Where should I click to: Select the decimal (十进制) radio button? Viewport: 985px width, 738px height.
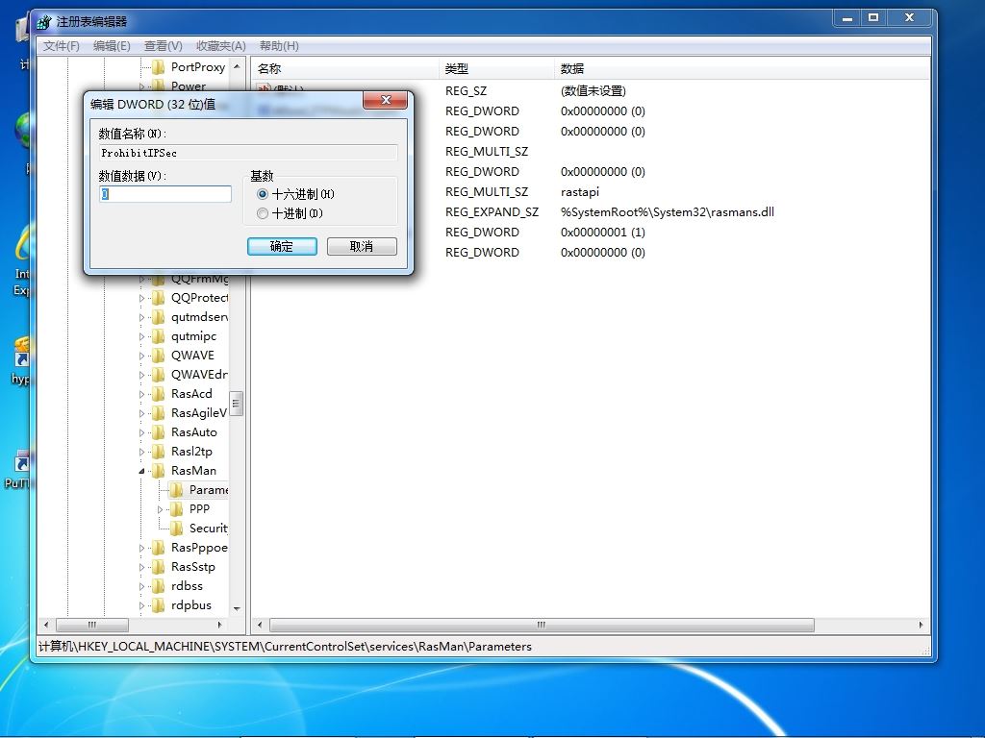click(263, 214)
